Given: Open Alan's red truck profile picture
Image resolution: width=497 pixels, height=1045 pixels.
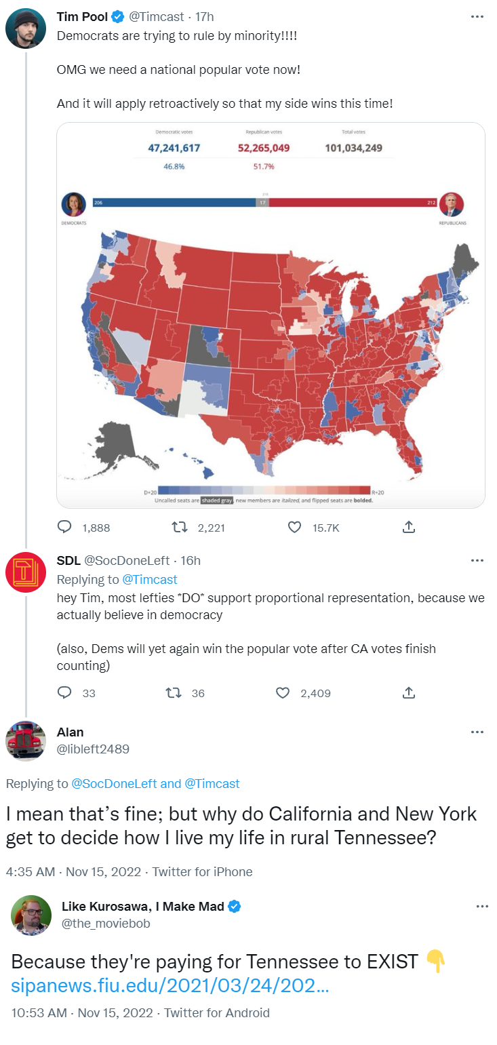Looking at the screenshot, I should (26, 741).
